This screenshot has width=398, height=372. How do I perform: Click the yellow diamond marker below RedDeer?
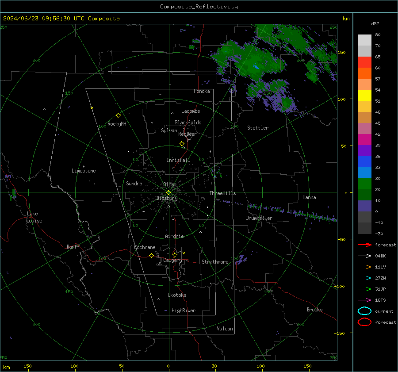pos(182,144)
